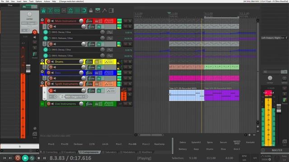289x162 pixels.
Task: Open the Insert menu
Action: click(19, 1)
